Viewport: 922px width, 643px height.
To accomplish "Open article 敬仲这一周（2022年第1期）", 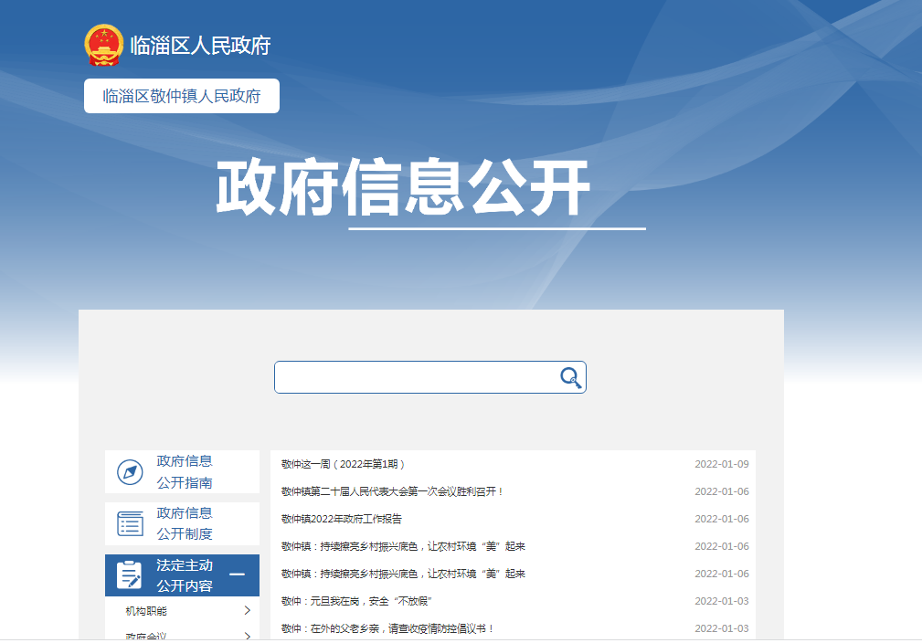I will (344, 464).
